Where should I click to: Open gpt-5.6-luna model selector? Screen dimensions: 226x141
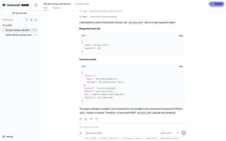click(x=167, y=133)
